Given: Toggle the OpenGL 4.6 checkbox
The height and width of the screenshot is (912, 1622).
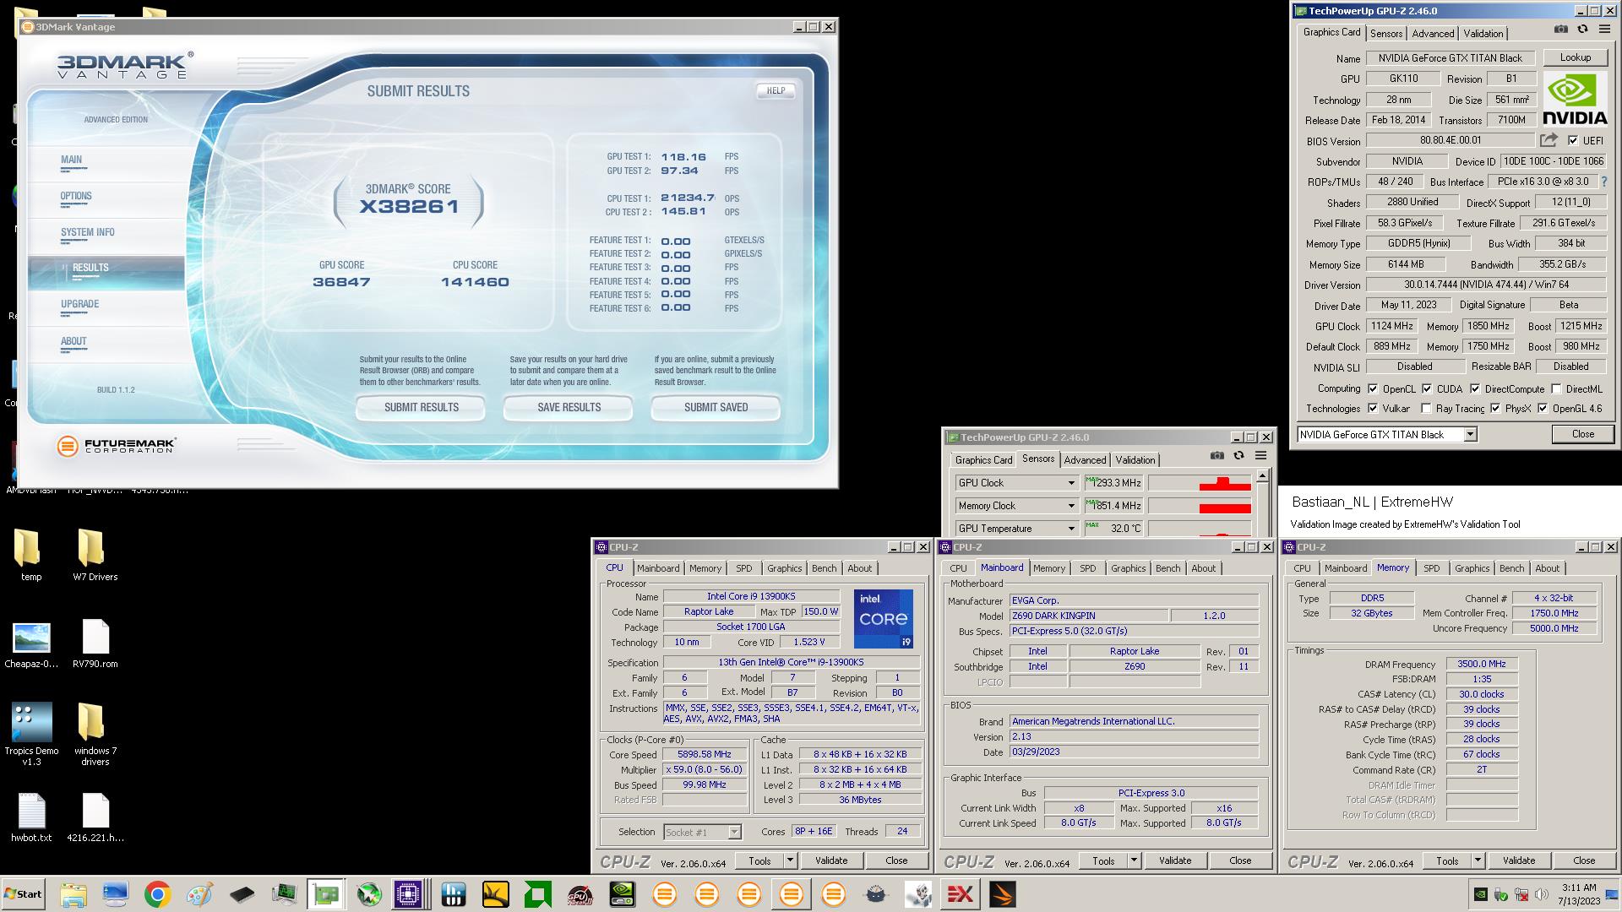Looking at the screenshot, I should (x=1543, y=409).
